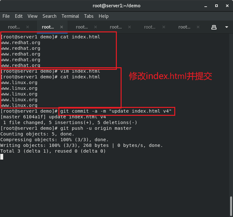Click the terminal block cursor
Image resolution: width=233 pixels, height=217 pixels.
click(x=2, y=157)
